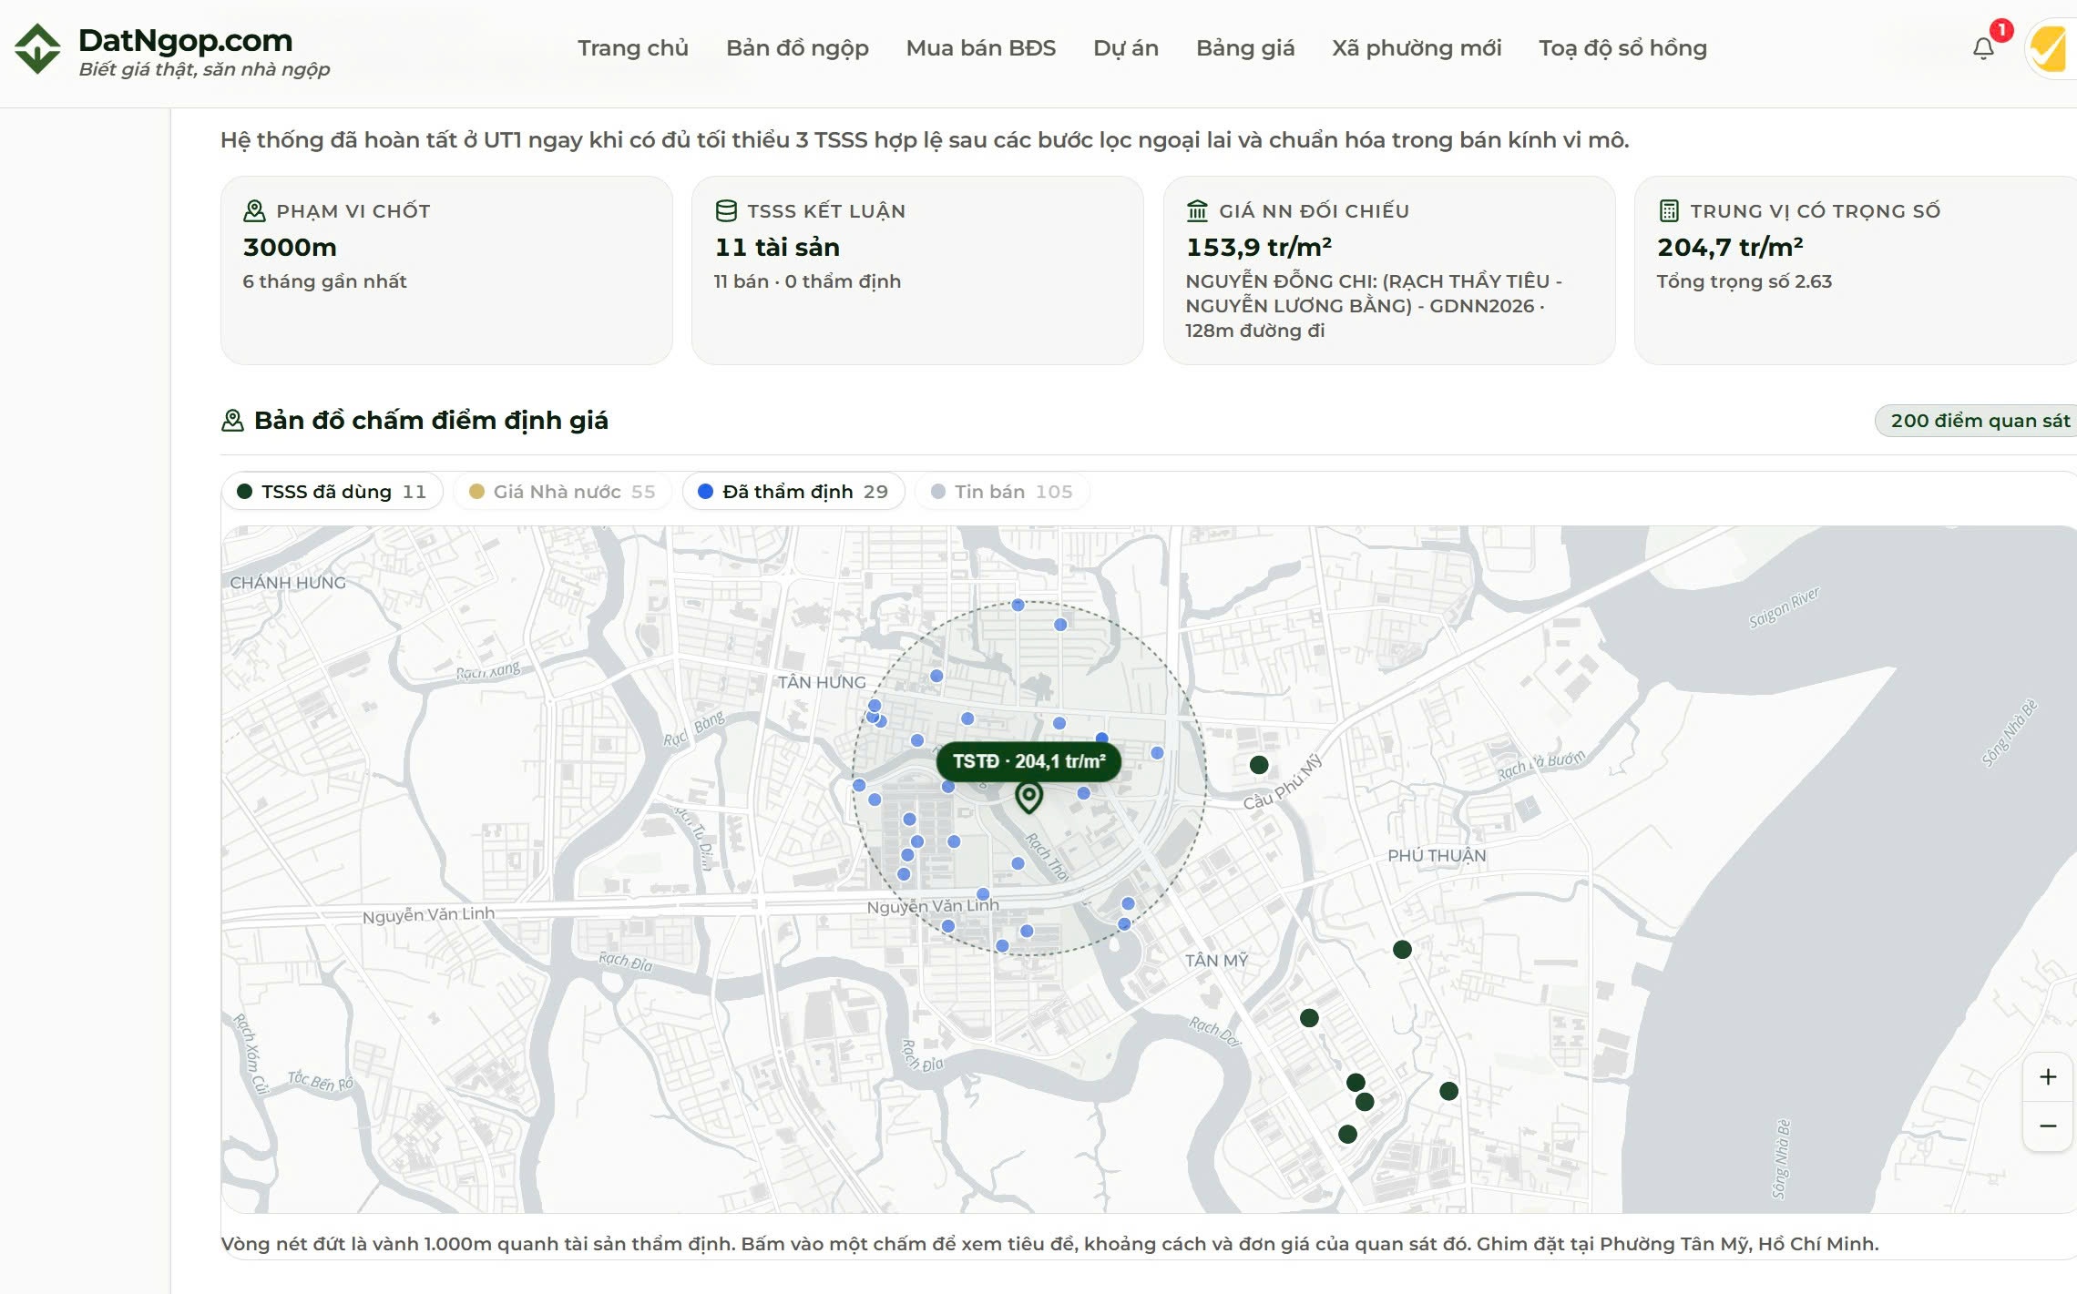Click the Bản đồ chấm điểm định giá heading

(431, 421)
